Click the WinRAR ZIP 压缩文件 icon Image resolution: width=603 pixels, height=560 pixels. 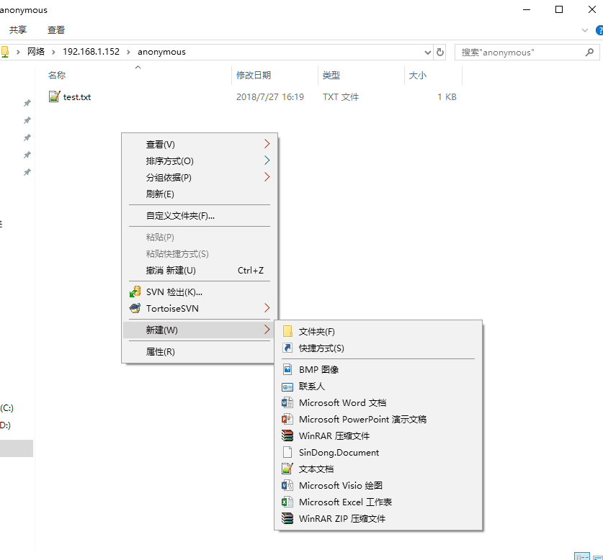pos(287,518)
